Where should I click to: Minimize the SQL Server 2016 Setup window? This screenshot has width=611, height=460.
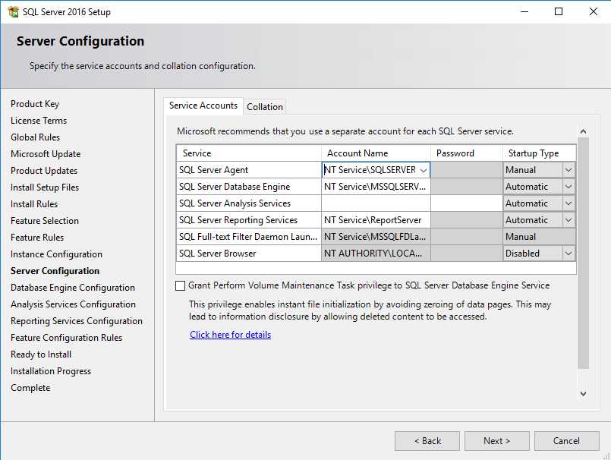coord(524,11)
